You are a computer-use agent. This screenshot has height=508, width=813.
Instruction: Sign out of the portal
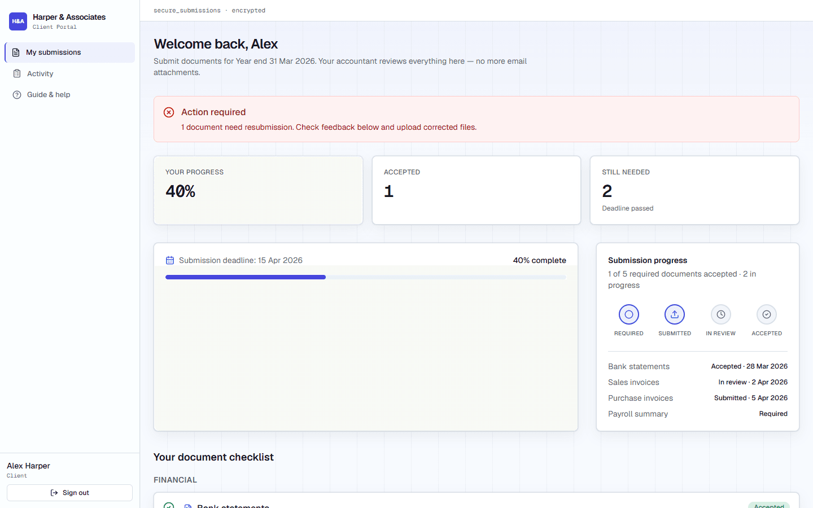[x=69, y=493]
